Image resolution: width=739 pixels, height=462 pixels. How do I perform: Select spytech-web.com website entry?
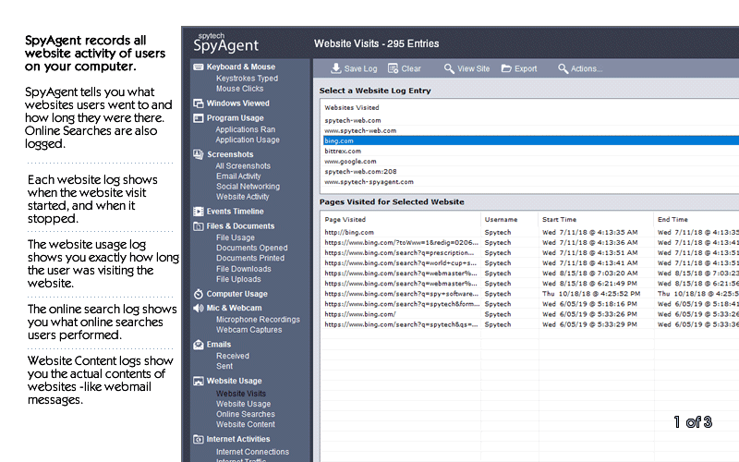click(x=531, y=120)
